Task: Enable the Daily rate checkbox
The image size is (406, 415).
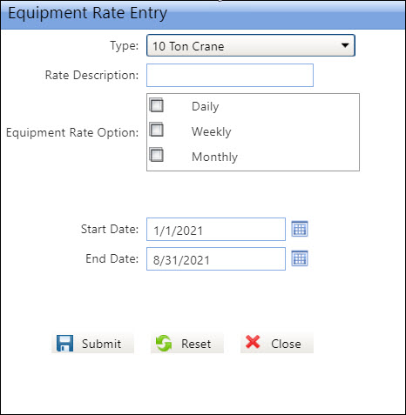Action: [157, 105]
